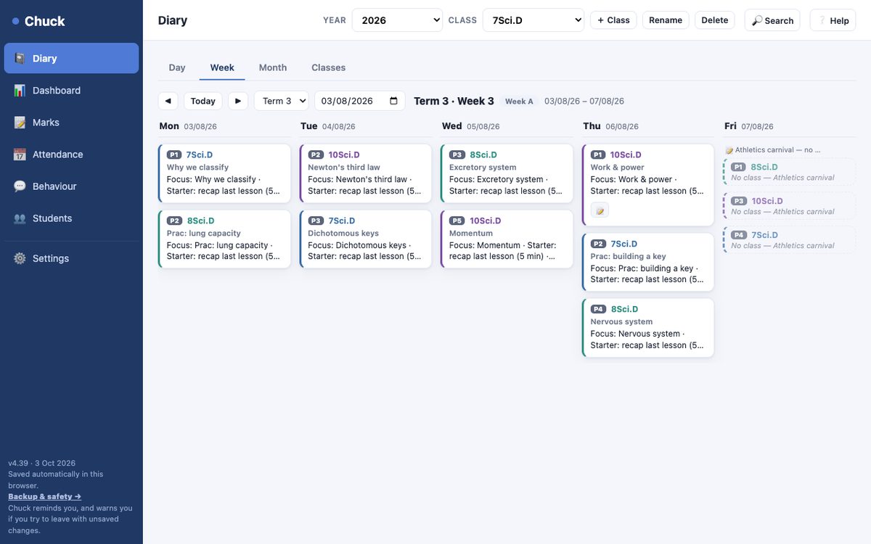Open the Attendance calendar icon
Image resolution: width=871 pixels, height=544 pixels.
pyautogui.click(x=20, y=154)
